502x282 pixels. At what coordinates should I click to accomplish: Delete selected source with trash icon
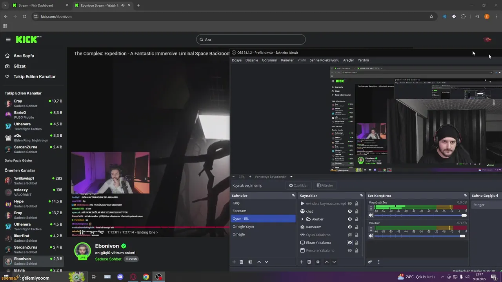(x=309, y=262)
